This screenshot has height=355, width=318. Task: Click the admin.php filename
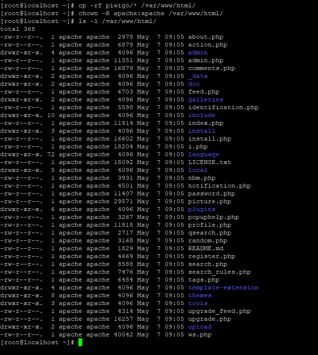click(206, 60)
